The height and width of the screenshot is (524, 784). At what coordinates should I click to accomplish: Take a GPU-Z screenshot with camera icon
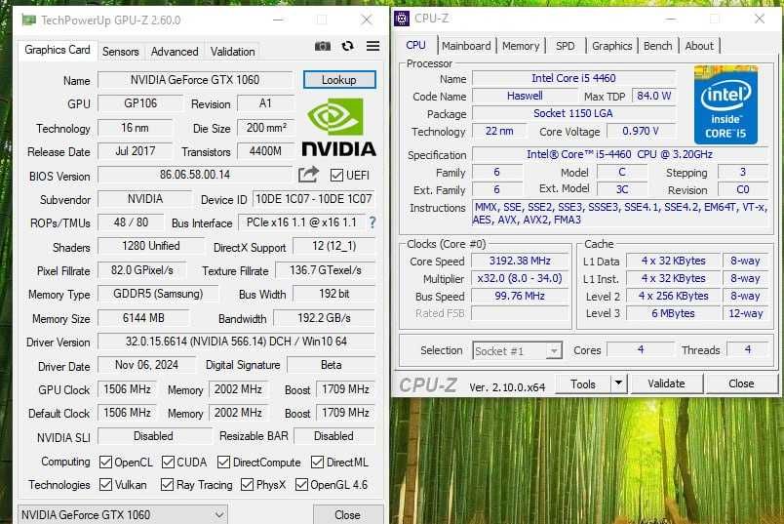tap(323, 46)
